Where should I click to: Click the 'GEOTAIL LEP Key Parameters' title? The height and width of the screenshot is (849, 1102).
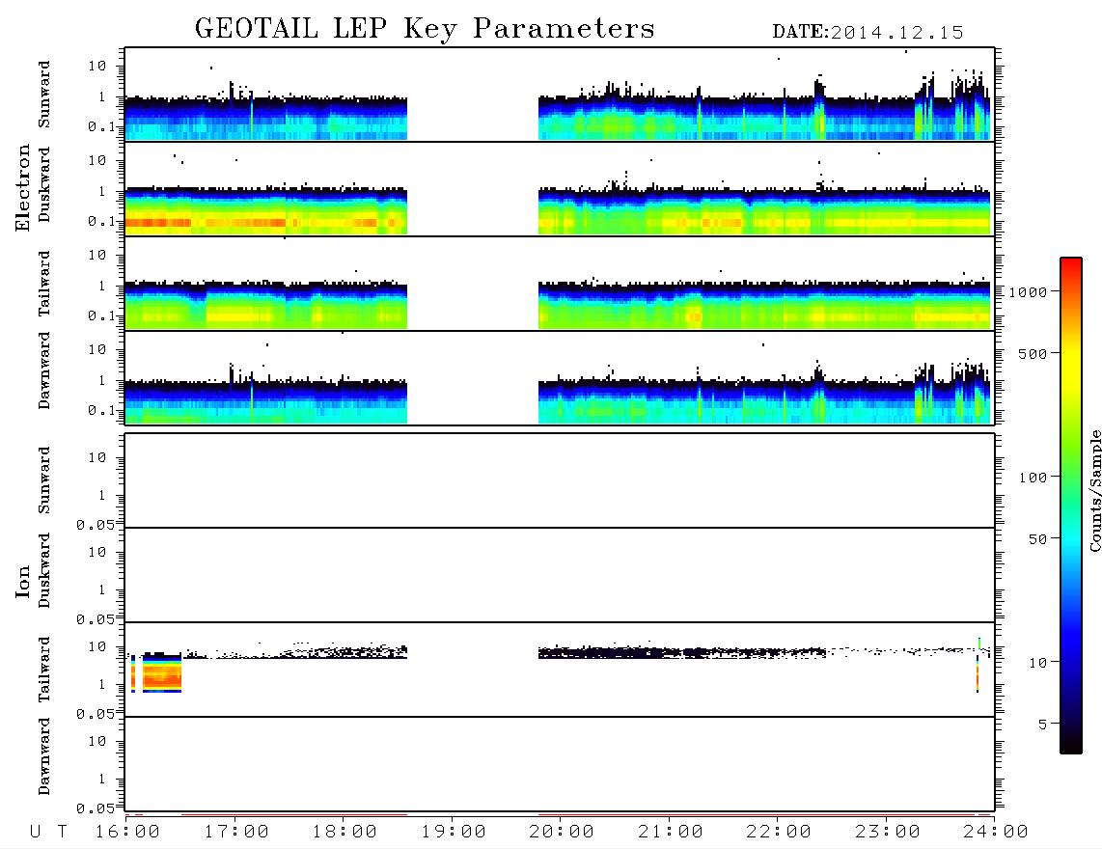425,29
